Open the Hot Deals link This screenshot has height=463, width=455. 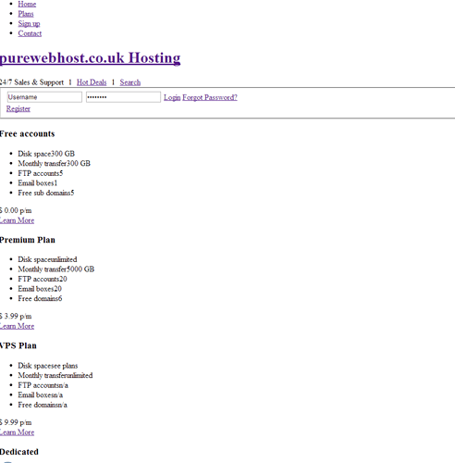pos(92,82)
